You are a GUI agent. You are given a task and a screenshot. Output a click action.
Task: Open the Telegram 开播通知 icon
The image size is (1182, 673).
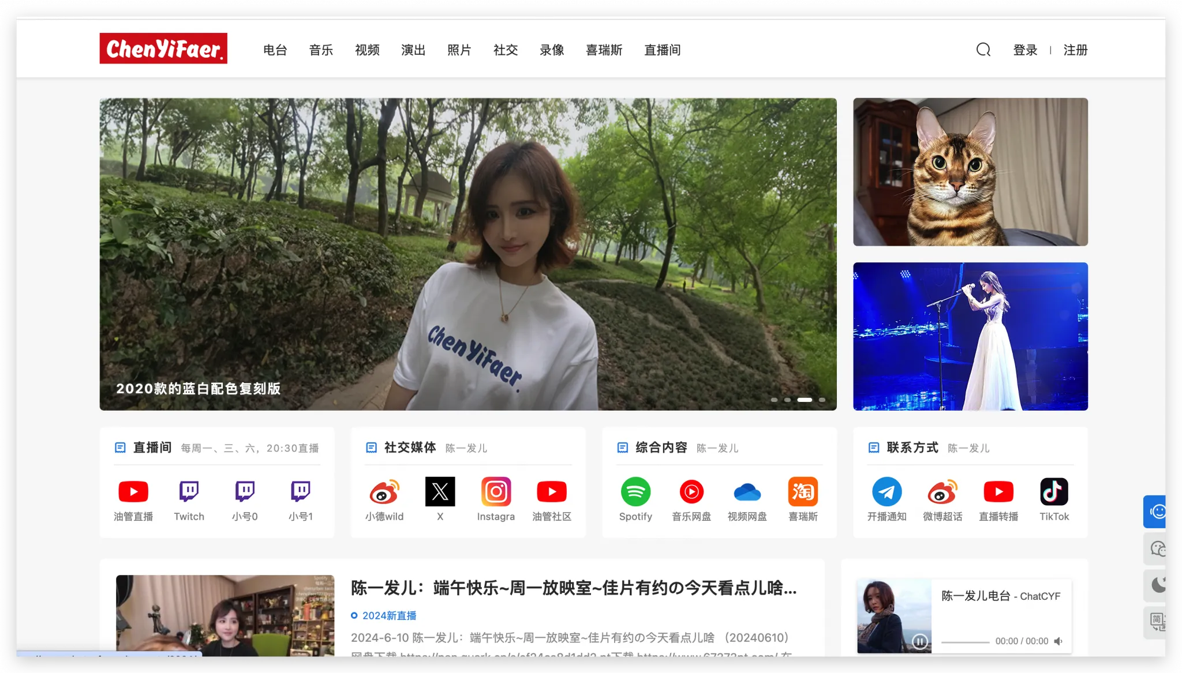887,491
